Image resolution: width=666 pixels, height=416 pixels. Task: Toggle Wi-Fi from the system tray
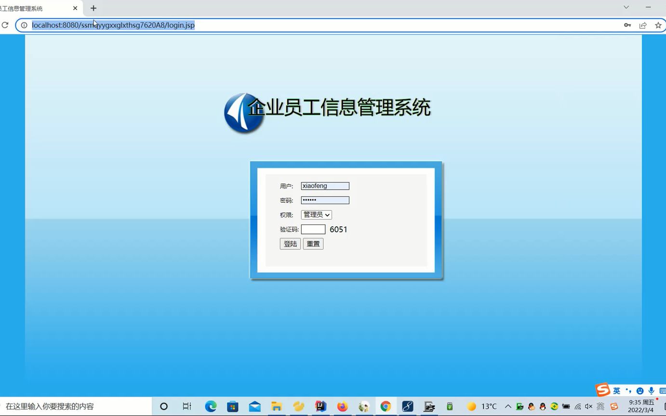click(x=577, y=406)
